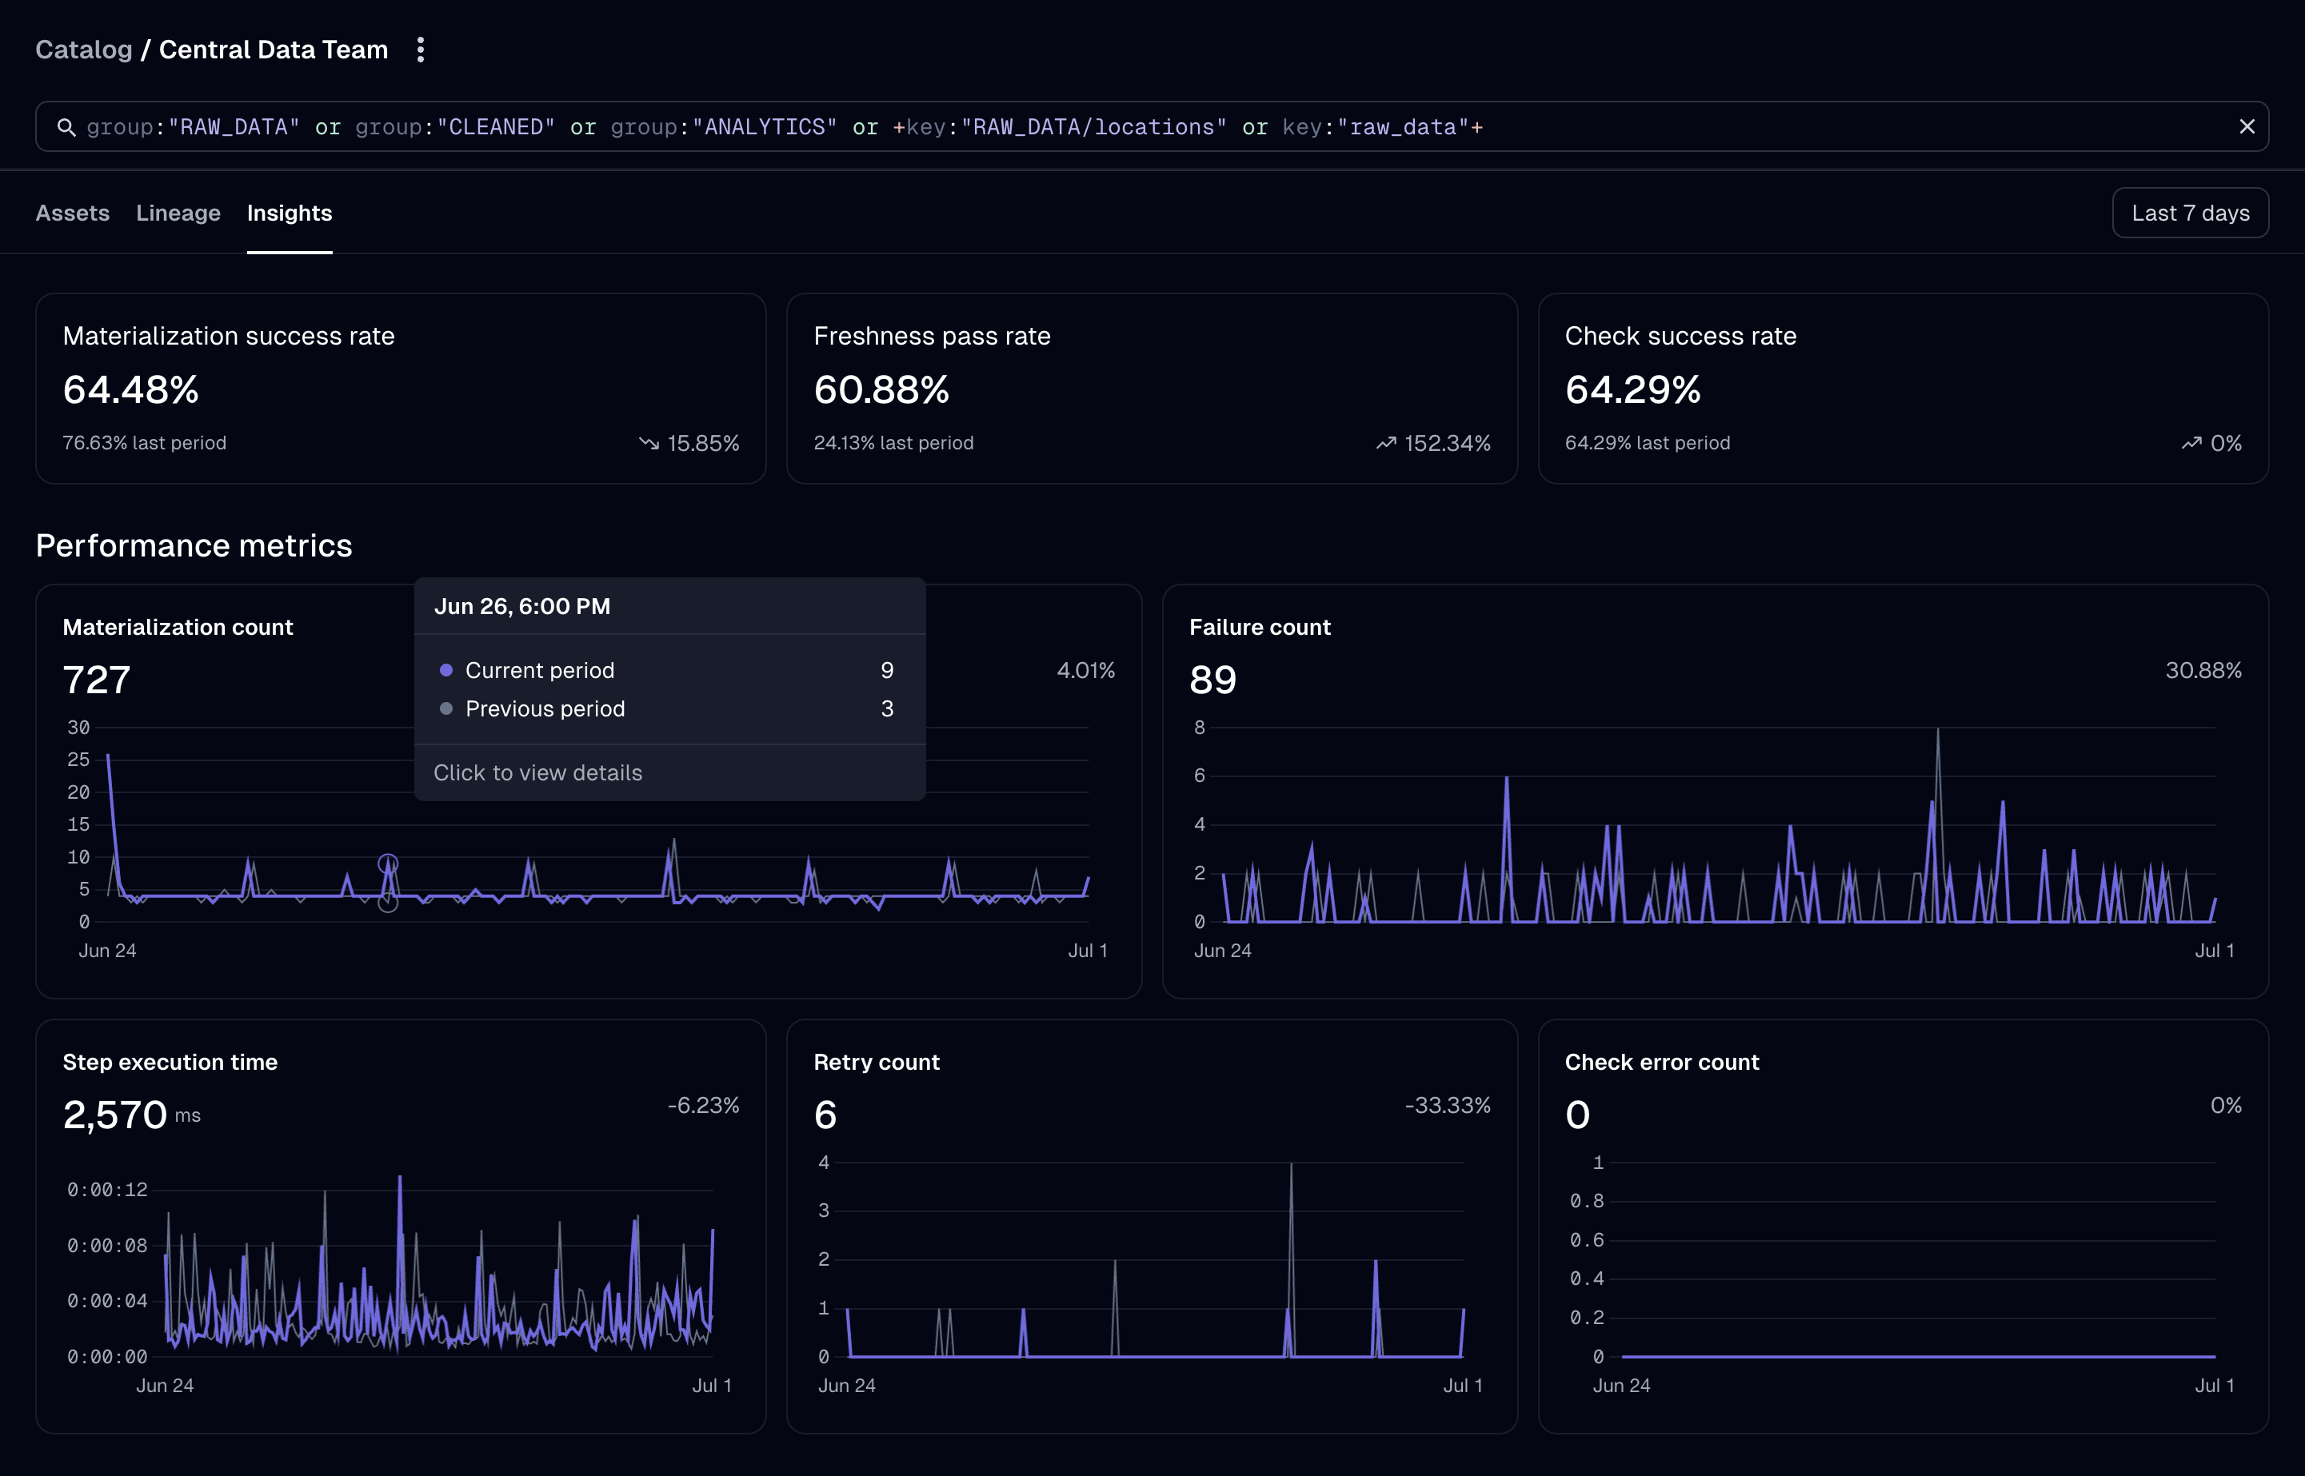This screenshot has width=2305, height=1476.
Task: Clear the search query with the X icon
Action: click(2247, 126)
